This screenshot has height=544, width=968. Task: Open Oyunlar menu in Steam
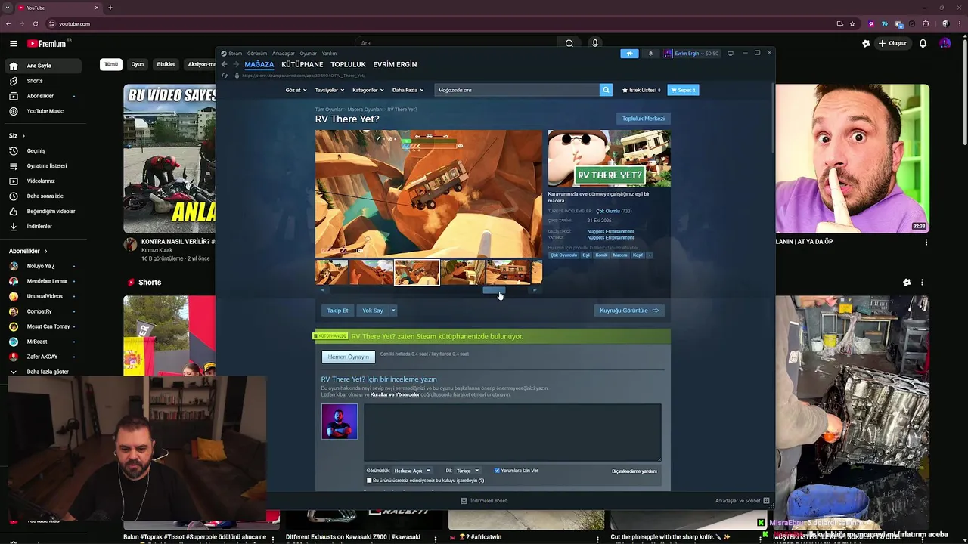308,54
